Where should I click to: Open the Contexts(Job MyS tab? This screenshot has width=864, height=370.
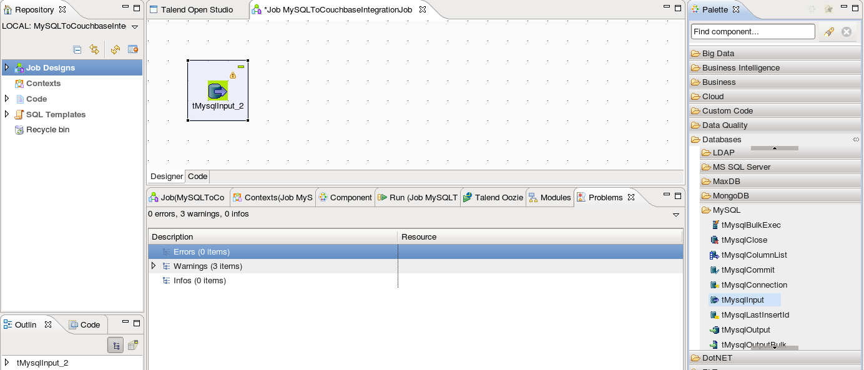coord(273,198)
